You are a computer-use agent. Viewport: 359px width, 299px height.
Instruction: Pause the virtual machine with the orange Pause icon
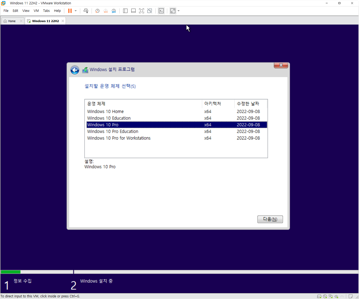click(70, 11)
